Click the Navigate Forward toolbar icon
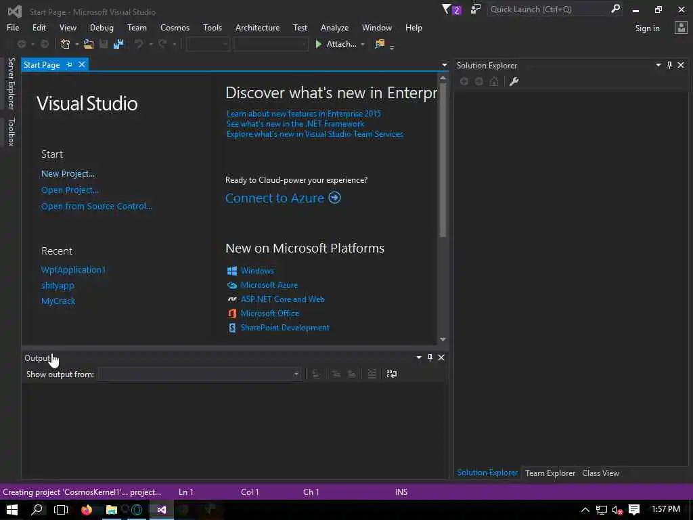Viewport: 693px width, 520px height. [45, 44]
